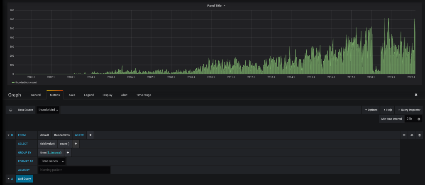425x185 pixels.
Task: Expand the Options section
Action: coord(371,110)
